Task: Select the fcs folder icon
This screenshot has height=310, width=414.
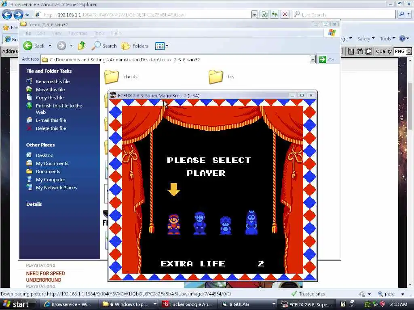Action: (x=216, y=76)
